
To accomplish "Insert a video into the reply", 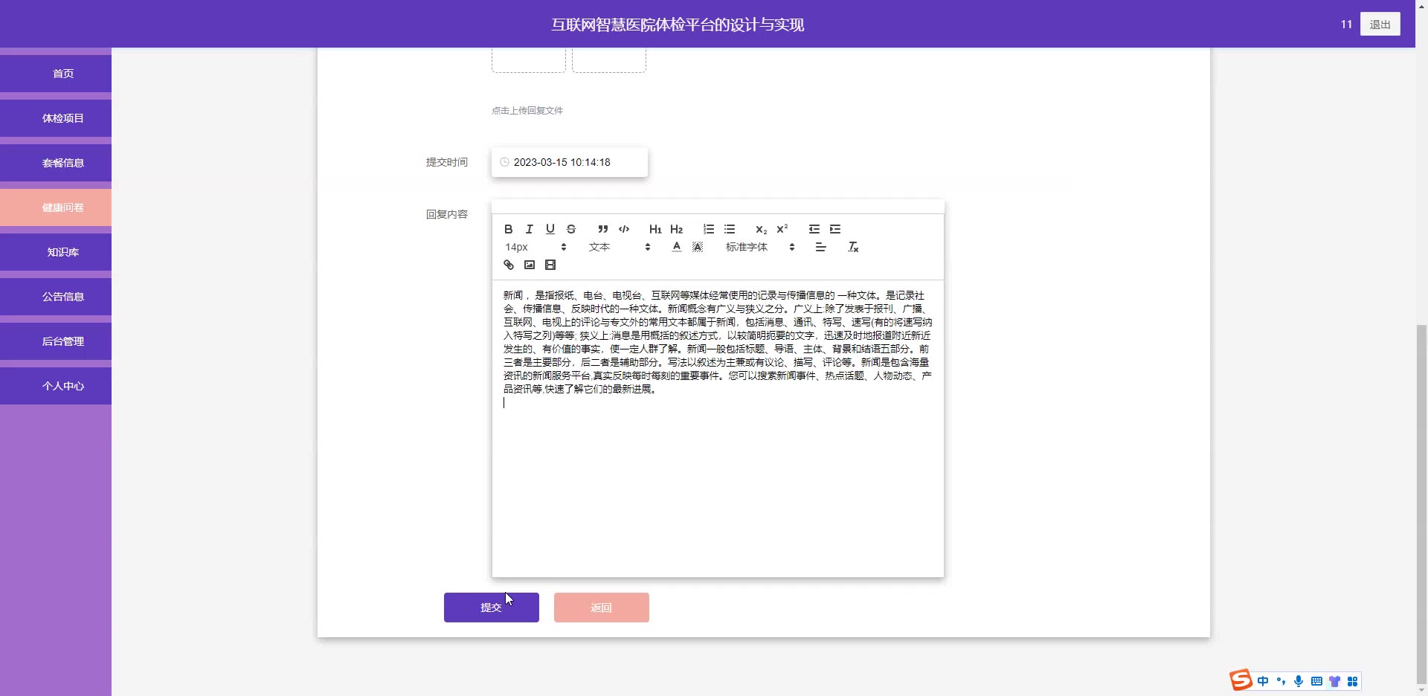I will click(550, 265).
